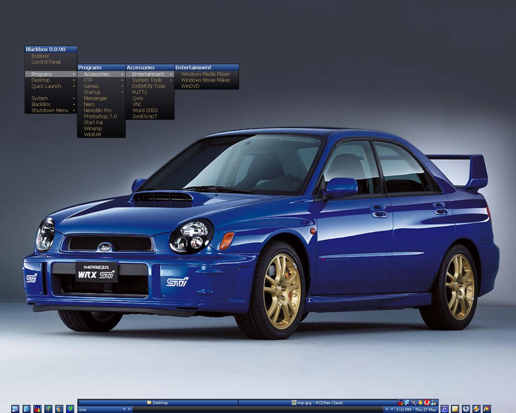Select Start Kai in Programs menu

(x=101, y=123)
